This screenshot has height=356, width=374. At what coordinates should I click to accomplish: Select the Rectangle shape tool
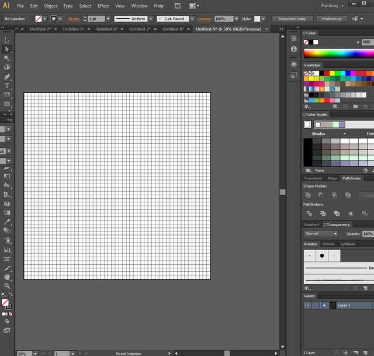[7, 103]
